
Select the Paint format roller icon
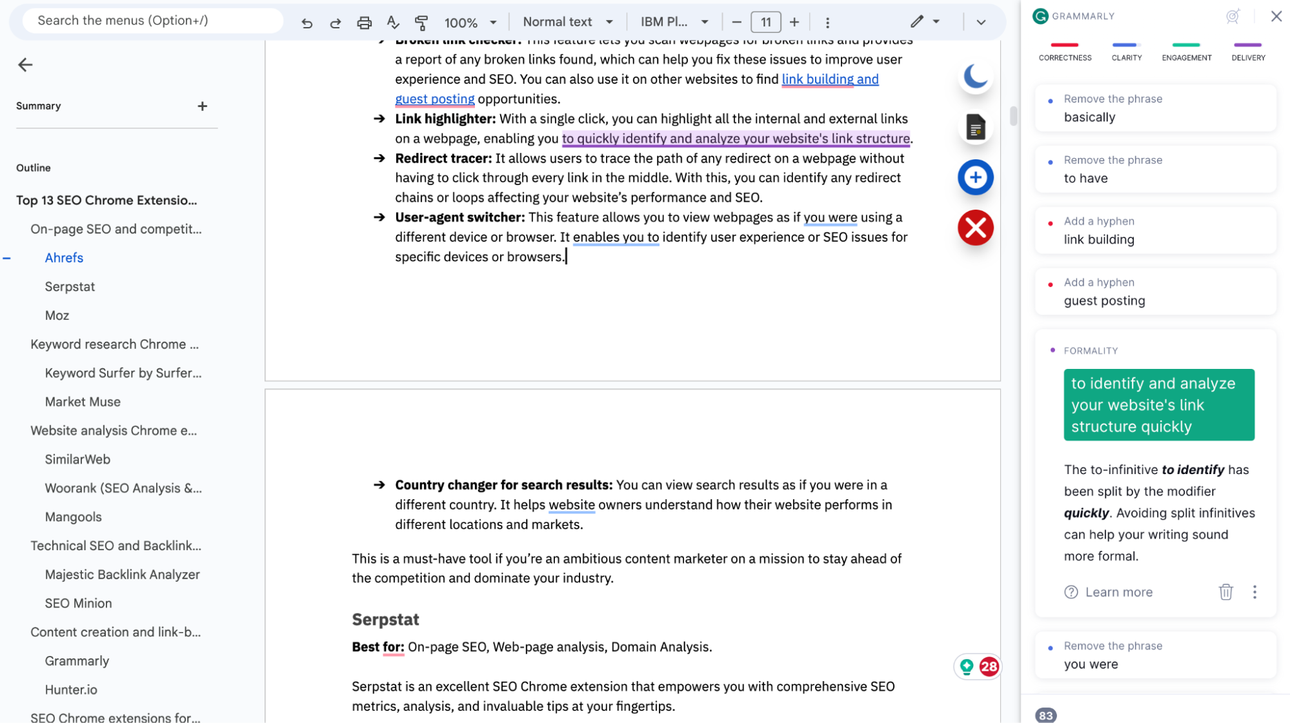click(x=421, y=23)
